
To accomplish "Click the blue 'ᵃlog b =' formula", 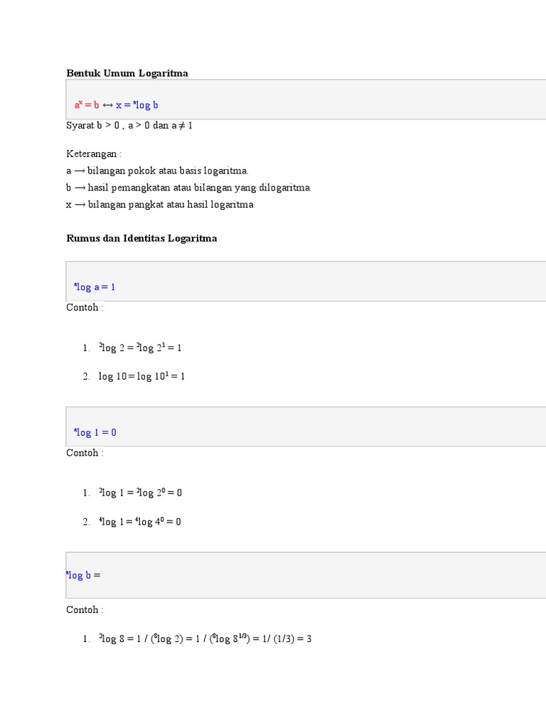I will coord(83,575).
